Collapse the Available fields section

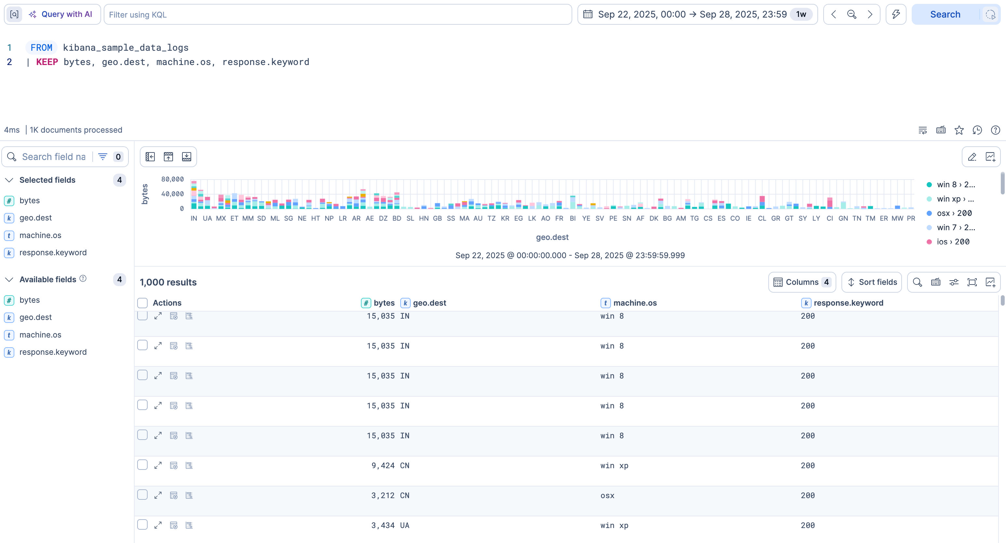click(9, 280)
